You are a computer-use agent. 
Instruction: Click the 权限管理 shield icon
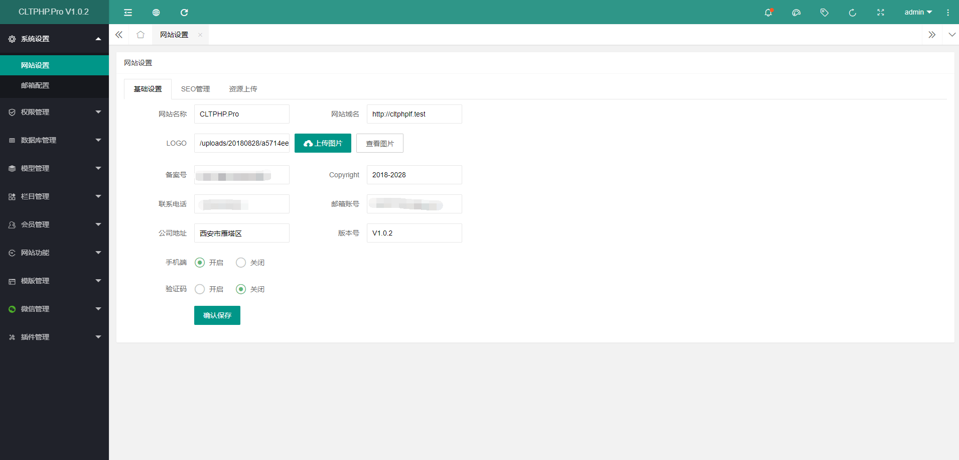[12, 112]
